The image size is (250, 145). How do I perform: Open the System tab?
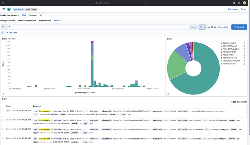(x=33, y=15)
